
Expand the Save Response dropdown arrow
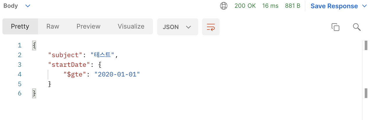pos(364,6)
